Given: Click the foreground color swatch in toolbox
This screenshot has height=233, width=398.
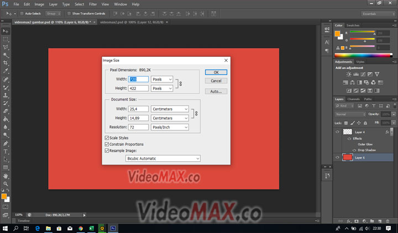Looking at the screenshot, I should click(x=4, y=196).
